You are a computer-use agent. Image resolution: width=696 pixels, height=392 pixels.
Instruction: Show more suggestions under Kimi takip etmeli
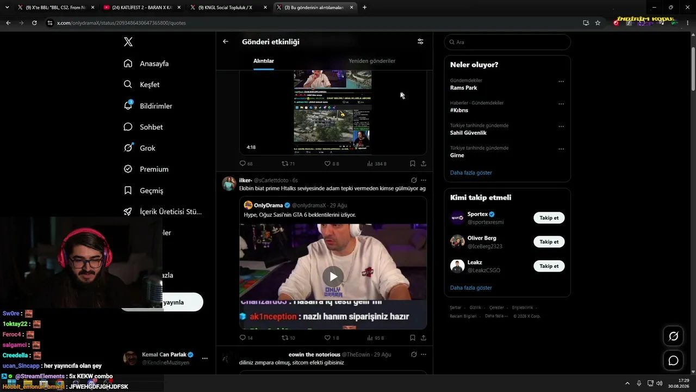coord(471,287)
